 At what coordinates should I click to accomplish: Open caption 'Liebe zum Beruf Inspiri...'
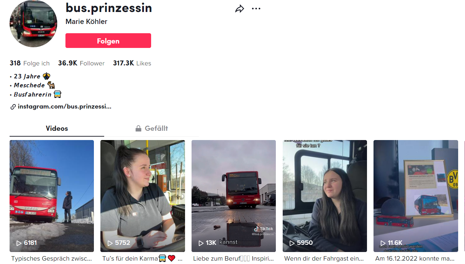(234, 259)
